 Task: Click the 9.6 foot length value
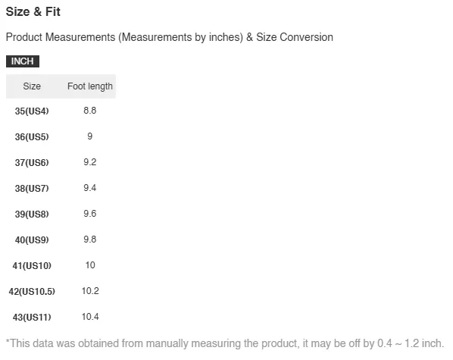click(90, 214)
